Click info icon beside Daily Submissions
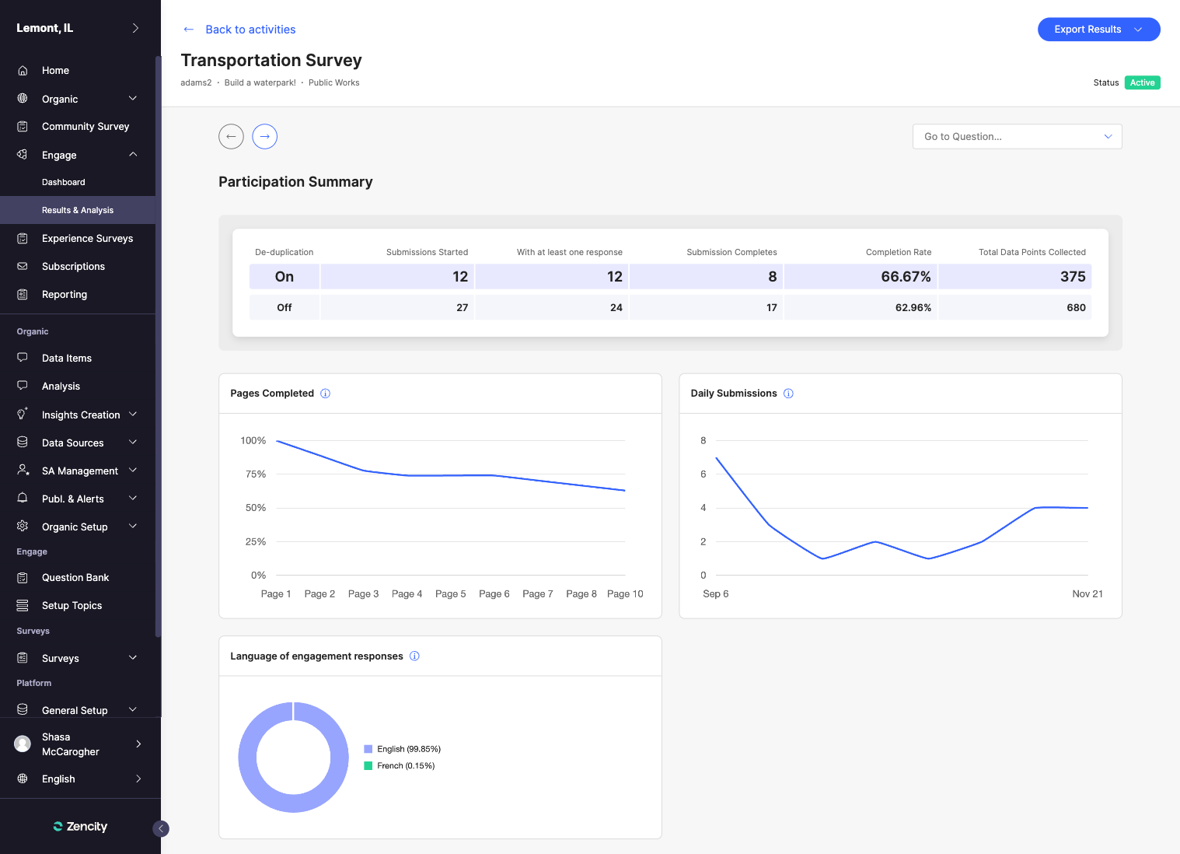 788,394
